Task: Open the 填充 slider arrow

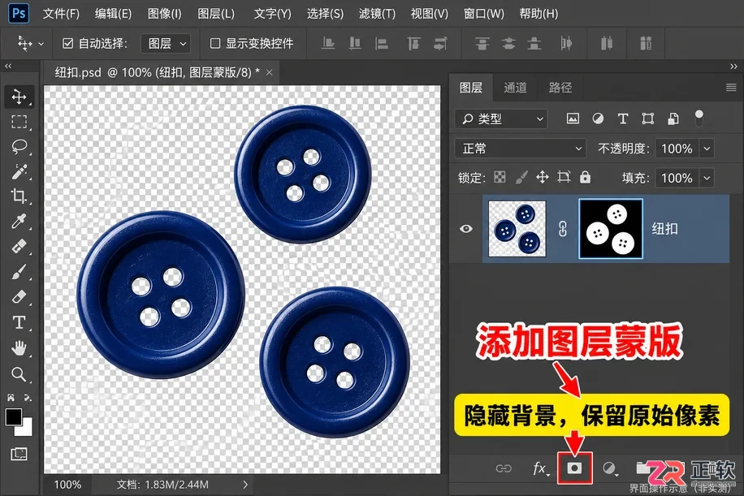Action: [x=707, y=179]
